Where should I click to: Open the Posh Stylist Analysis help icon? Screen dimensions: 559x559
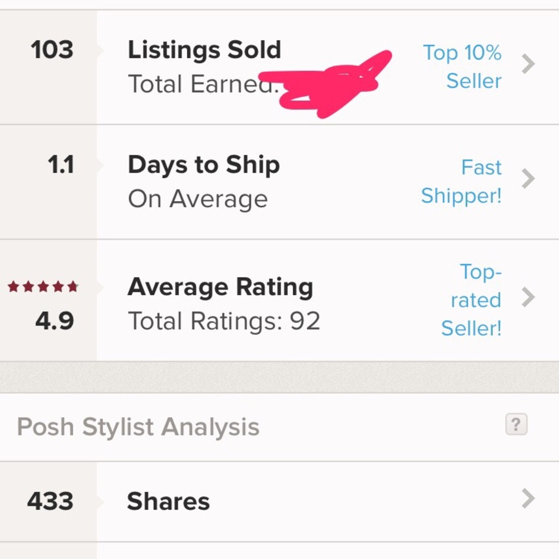pos(516,426)
